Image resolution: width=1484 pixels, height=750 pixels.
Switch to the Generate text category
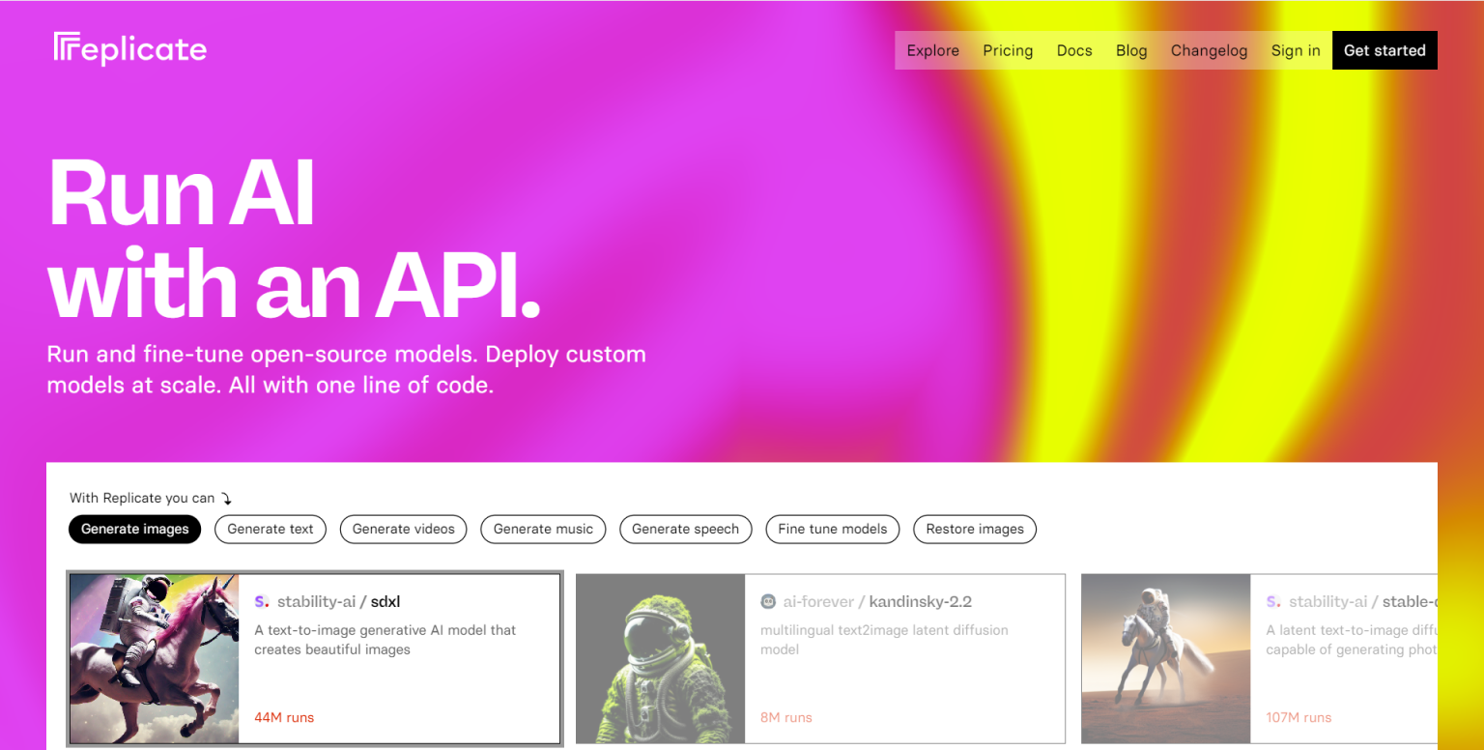click(271, 529)
